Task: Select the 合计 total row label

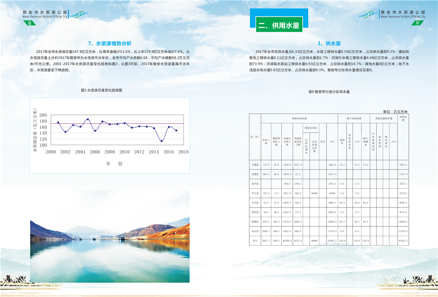Action: pos(255,241)
